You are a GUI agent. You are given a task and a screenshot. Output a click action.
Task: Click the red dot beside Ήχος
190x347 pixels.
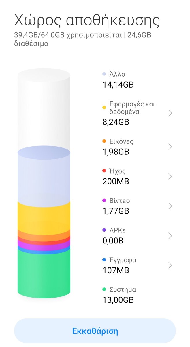pos(104,171)
